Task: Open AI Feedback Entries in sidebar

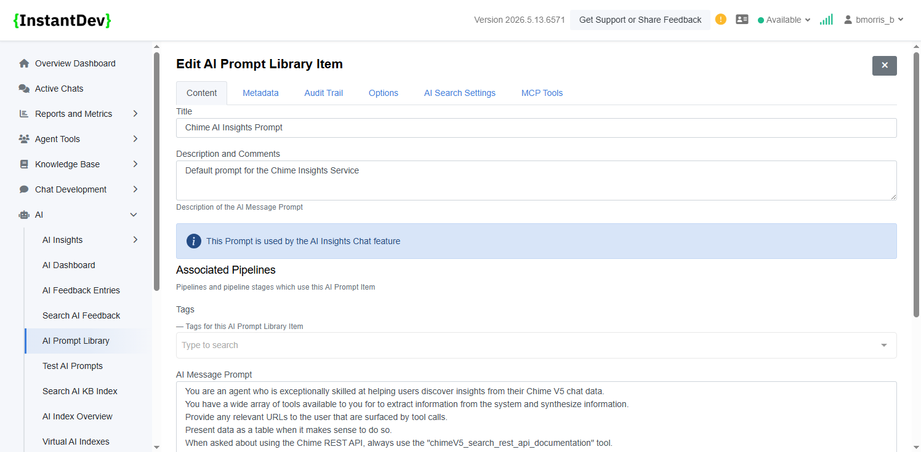Action: point(81,290)
